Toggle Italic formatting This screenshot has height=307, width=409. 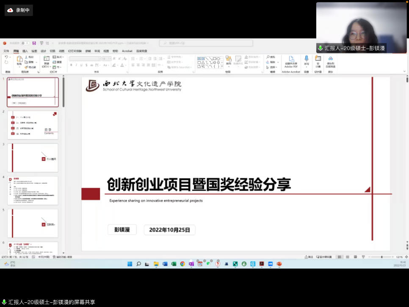coord(76,65)
